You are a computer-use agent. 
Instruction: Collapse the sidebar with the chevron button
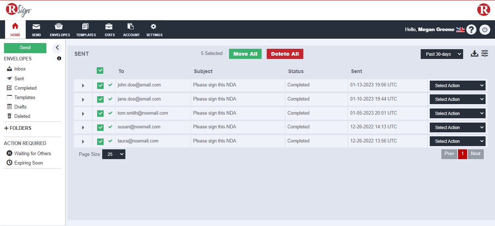point(57,48)
